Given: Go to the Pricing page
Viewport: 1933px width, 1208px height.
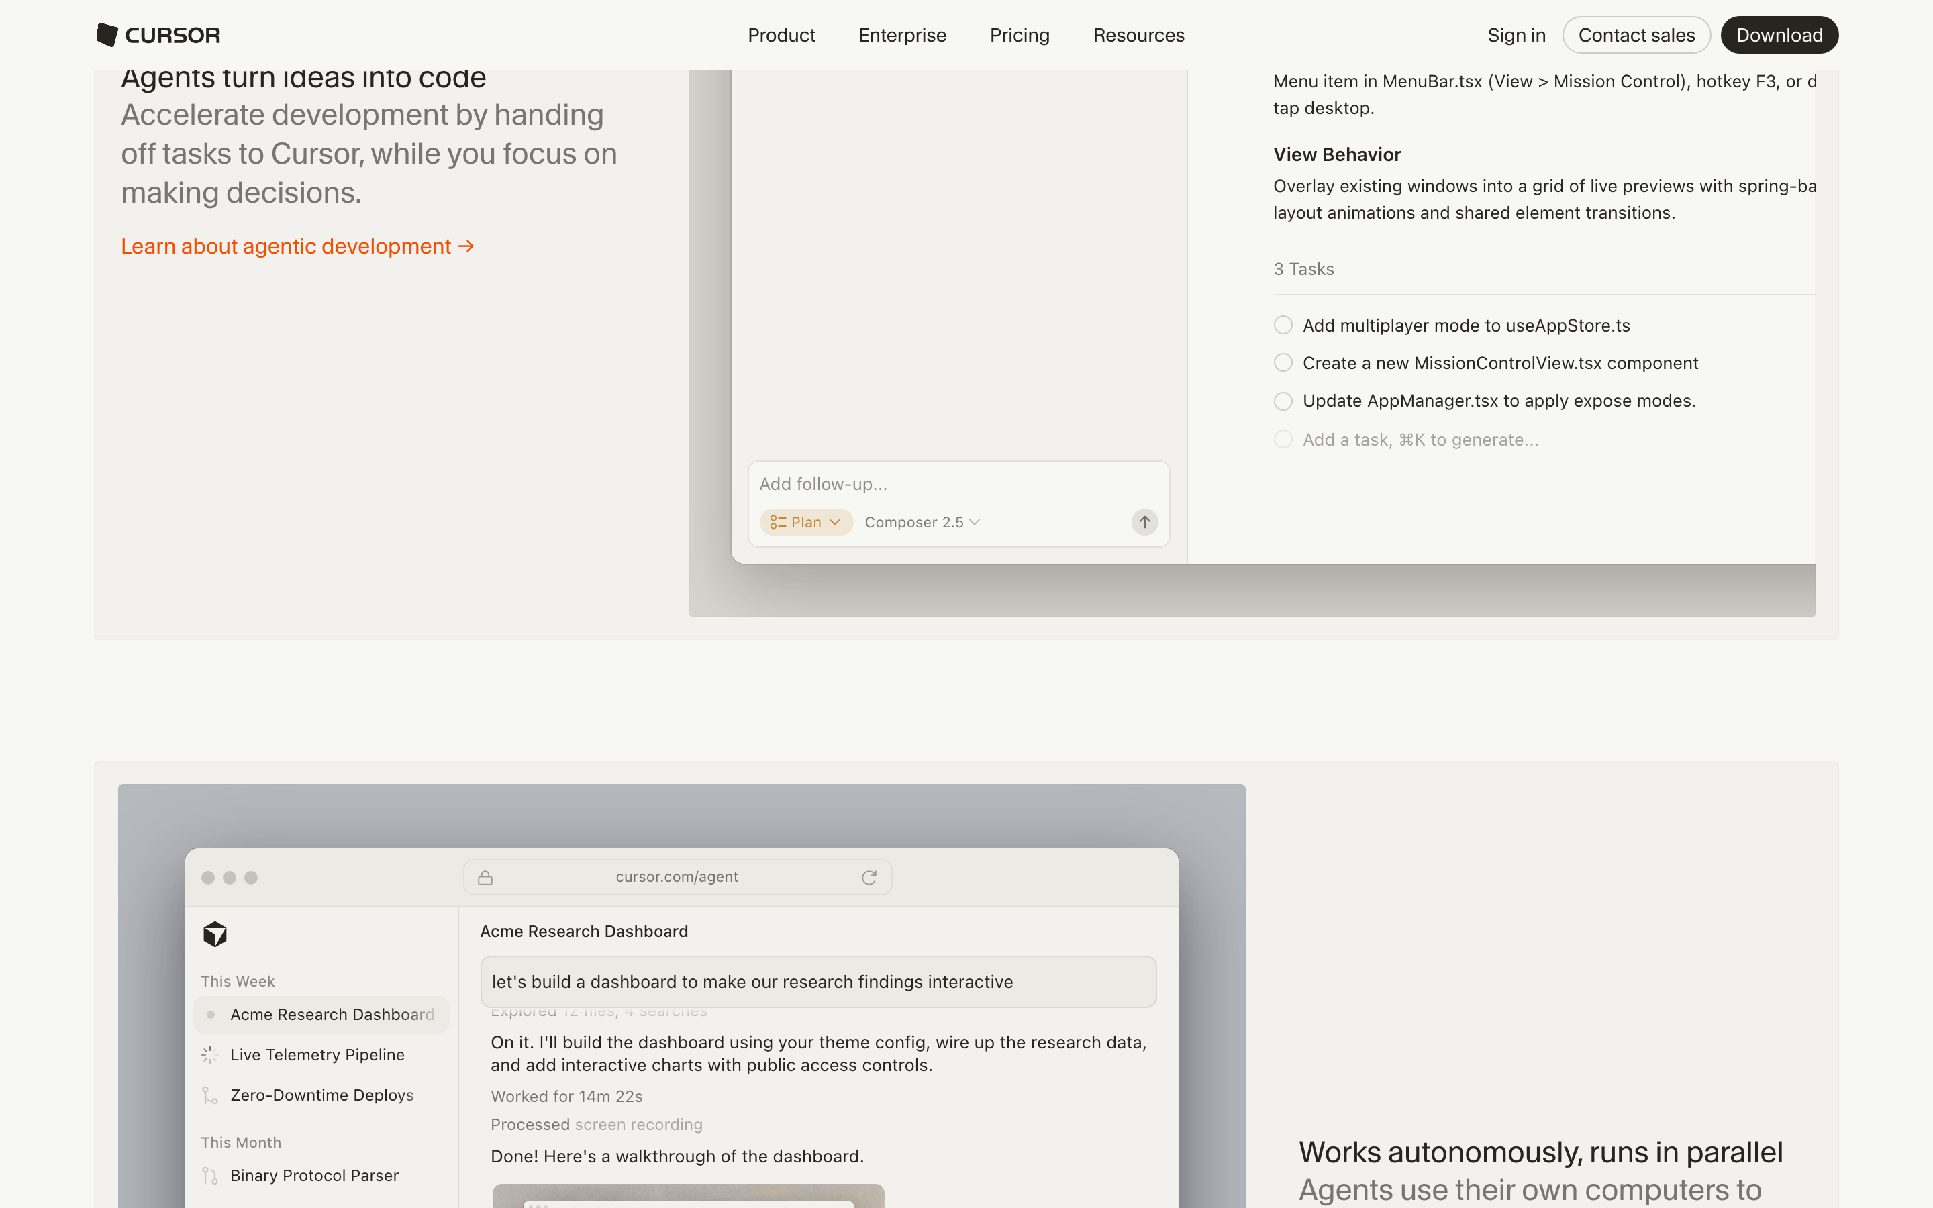Looking at the screenshot, I should (x=1020, y=35).
